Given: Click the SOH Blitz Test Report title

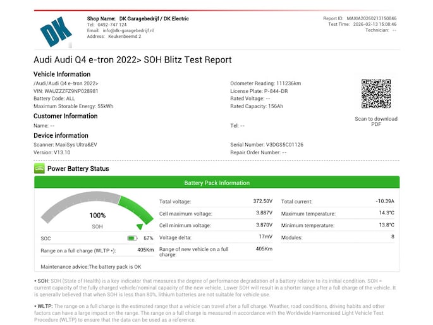Looking at the screenshot, I should 132,59.
